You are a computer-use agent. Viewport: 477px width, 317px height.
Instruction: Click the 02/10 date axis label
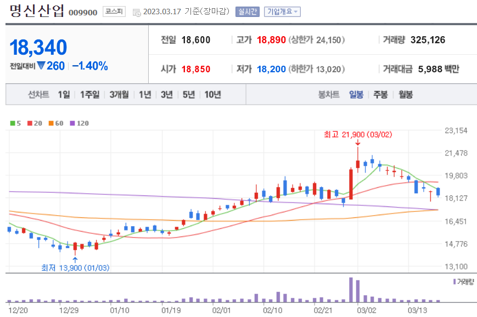pos(272,310)
